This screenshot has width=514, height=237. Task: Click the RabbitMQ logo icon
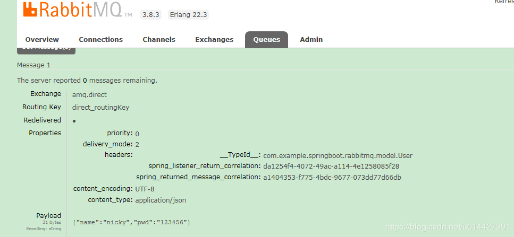31,9
